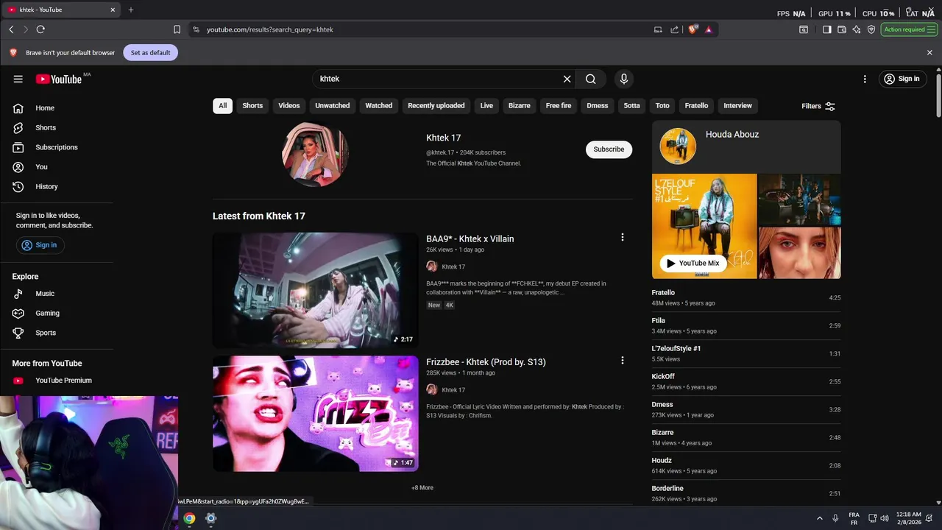
Task: Open the YouTube hamburger guide menu
Action: click(18, 79)
